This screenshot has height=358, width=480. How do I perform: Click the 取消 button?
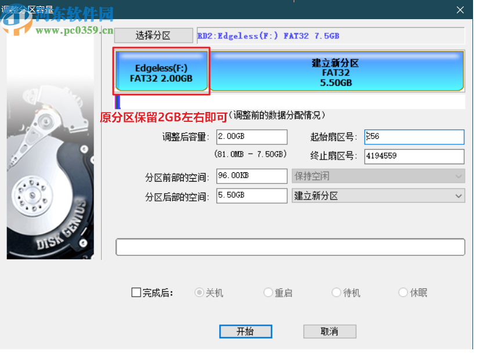tap(330, 331)
